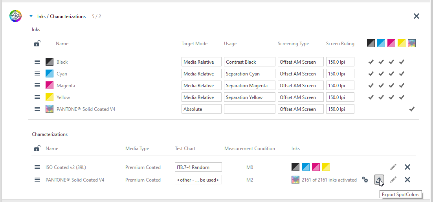Viewport: 433px width, 202px height.
Task: Collapse the Inks / Characterizations section
Action: point(31,16)
